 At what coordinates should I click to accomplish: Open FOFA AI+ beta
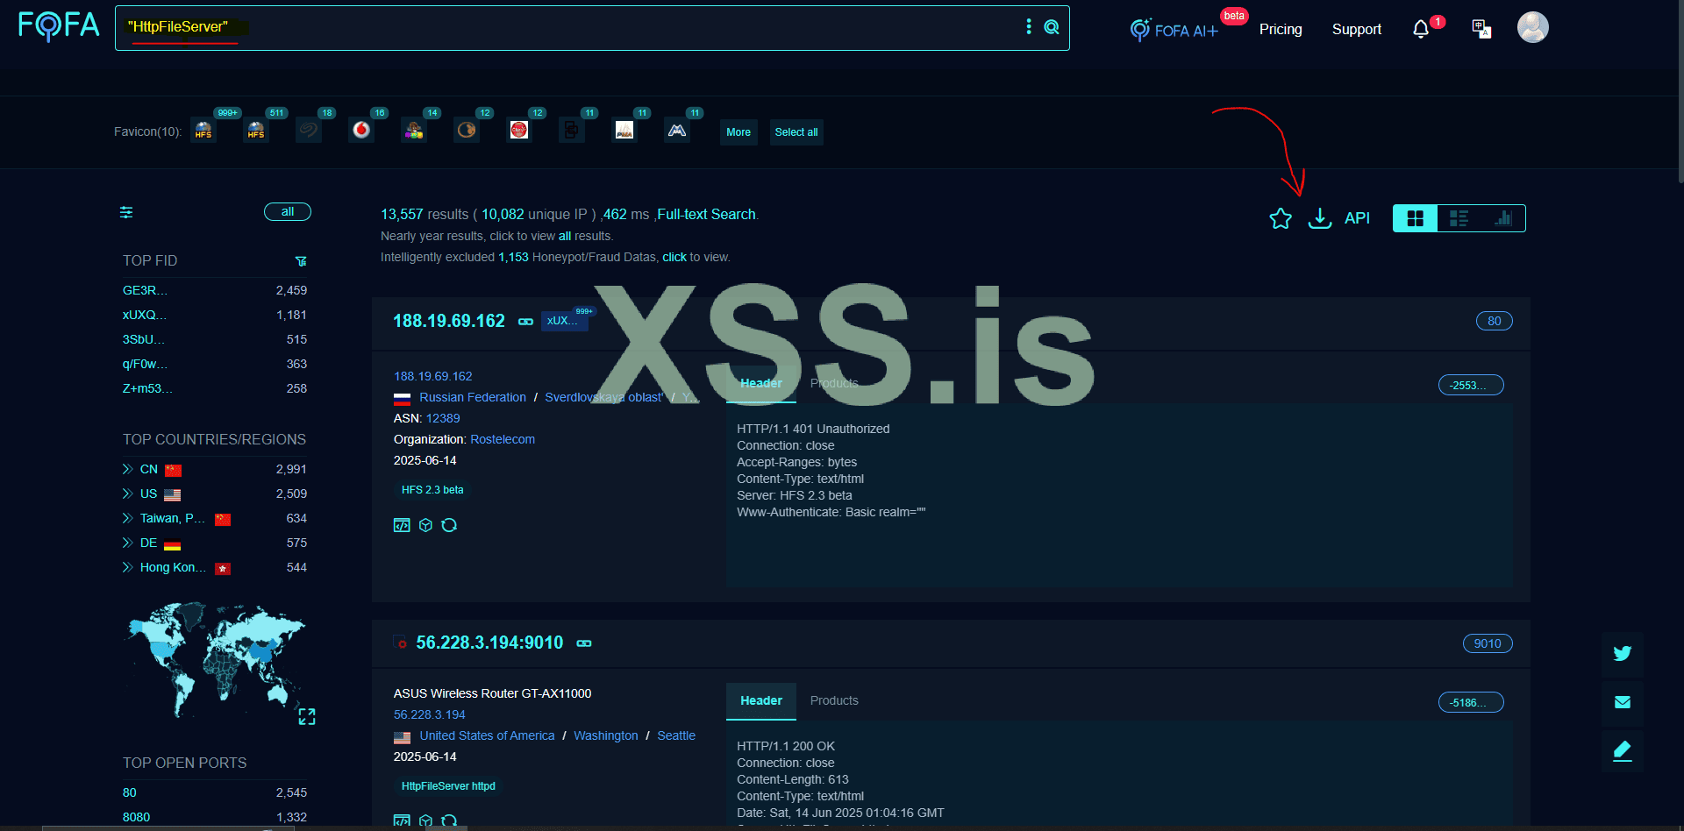pos(1175,30)
